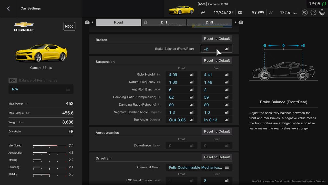Click the Car Settings title

pos(31,8)
